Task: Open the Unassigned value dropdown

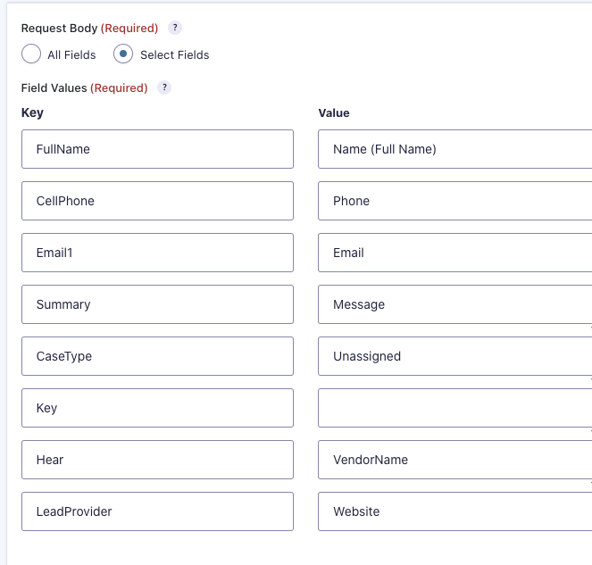Action: (455, 356)
